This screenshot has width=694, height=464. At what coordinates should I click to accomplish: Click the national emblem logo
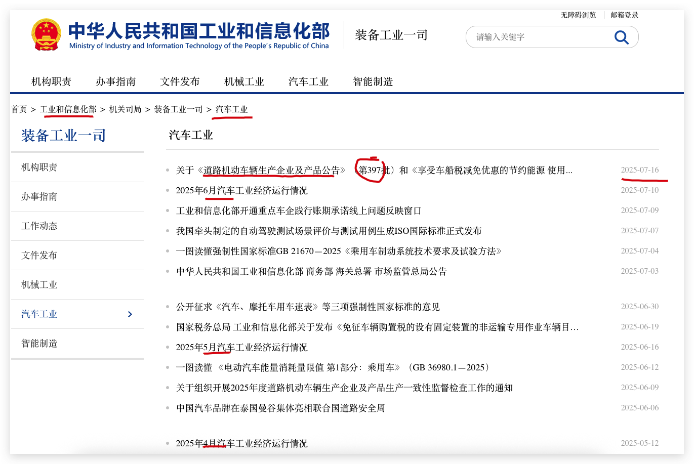click(x=46, y=34)
